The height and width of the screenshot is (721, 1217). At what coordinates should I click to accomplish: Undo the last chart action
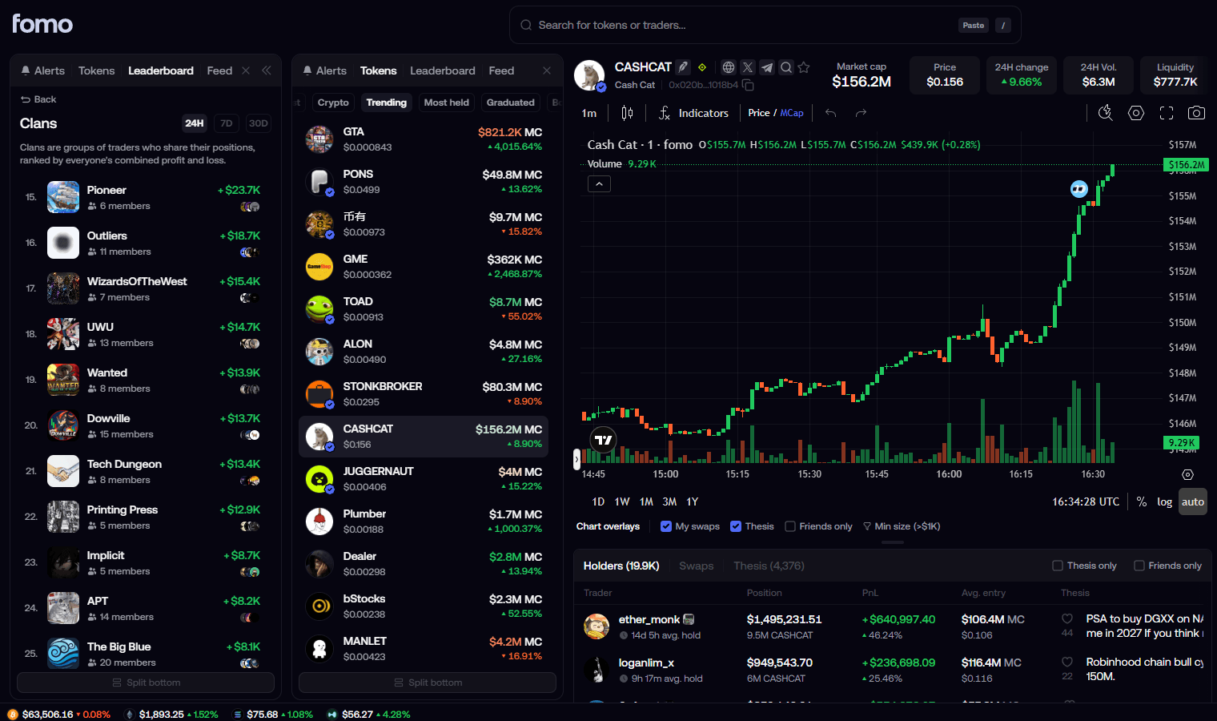click(830, 113)
